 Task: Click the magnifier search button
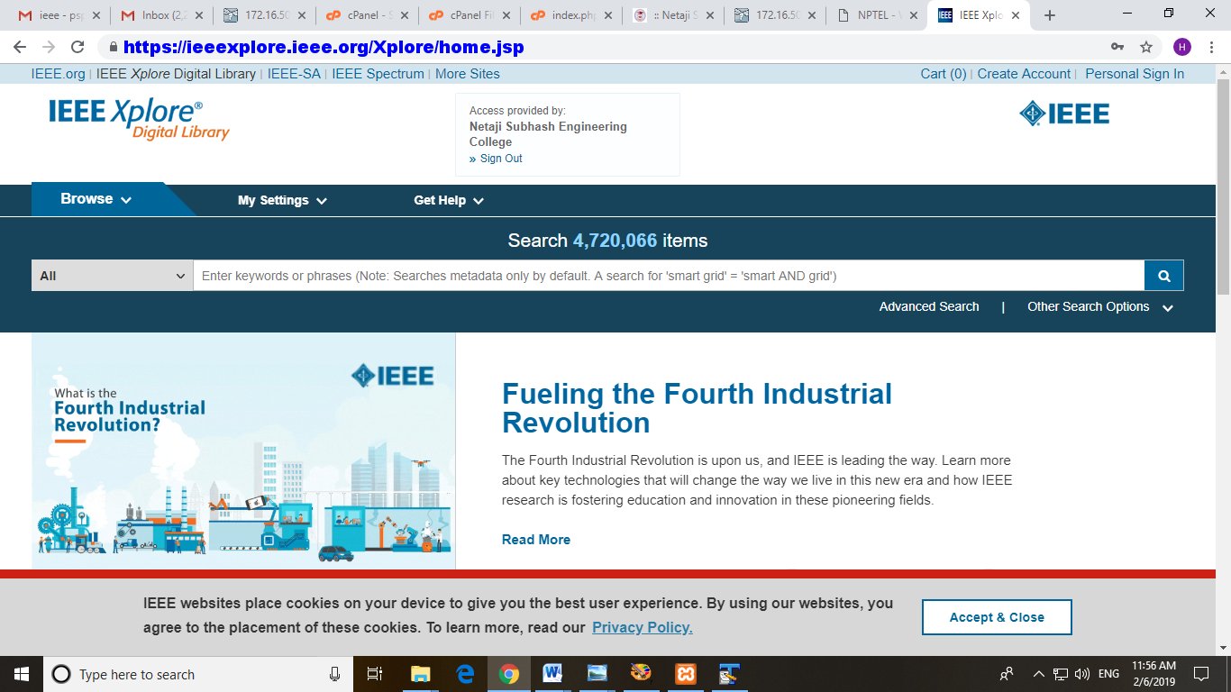pyautogui.click(x=1163, y=276)
